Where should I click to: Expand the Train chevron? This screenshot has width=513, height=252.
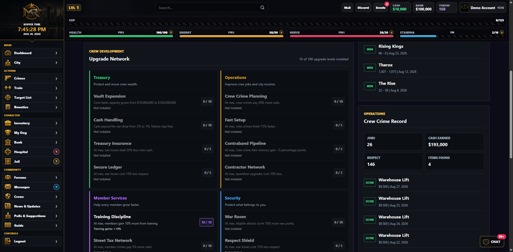pos(56,88)
